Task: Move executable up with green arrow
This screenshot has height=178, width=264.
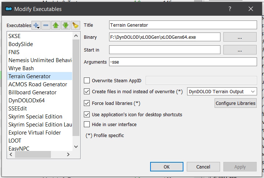Action: 56,25
